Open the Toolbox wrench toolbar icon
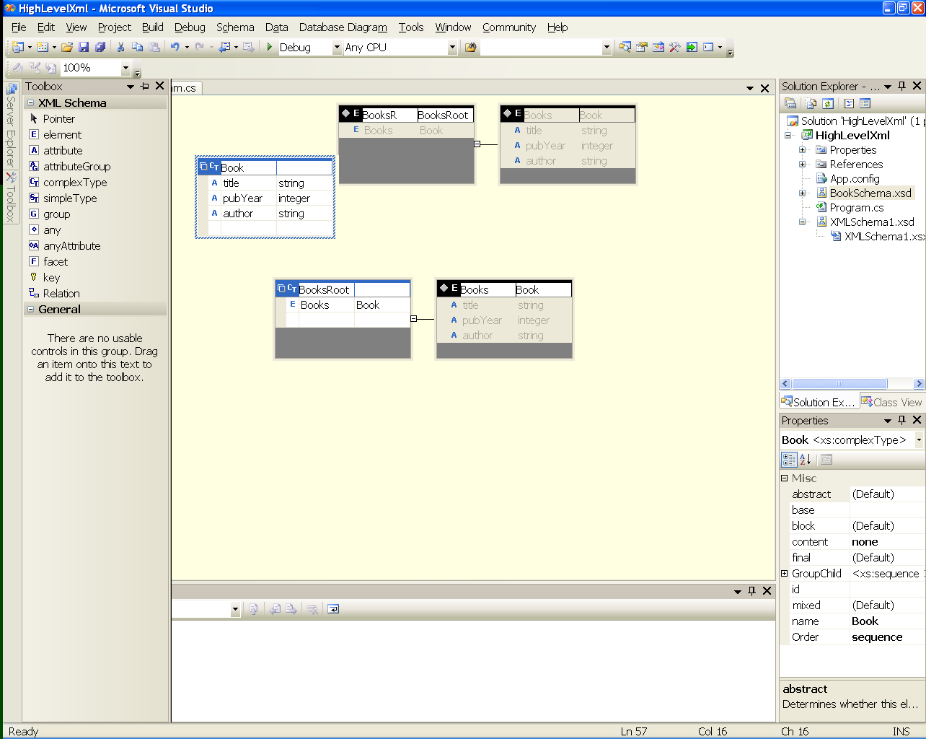This screenshot has width=926, height=739. pyautogui.click(x=675, y=47)
